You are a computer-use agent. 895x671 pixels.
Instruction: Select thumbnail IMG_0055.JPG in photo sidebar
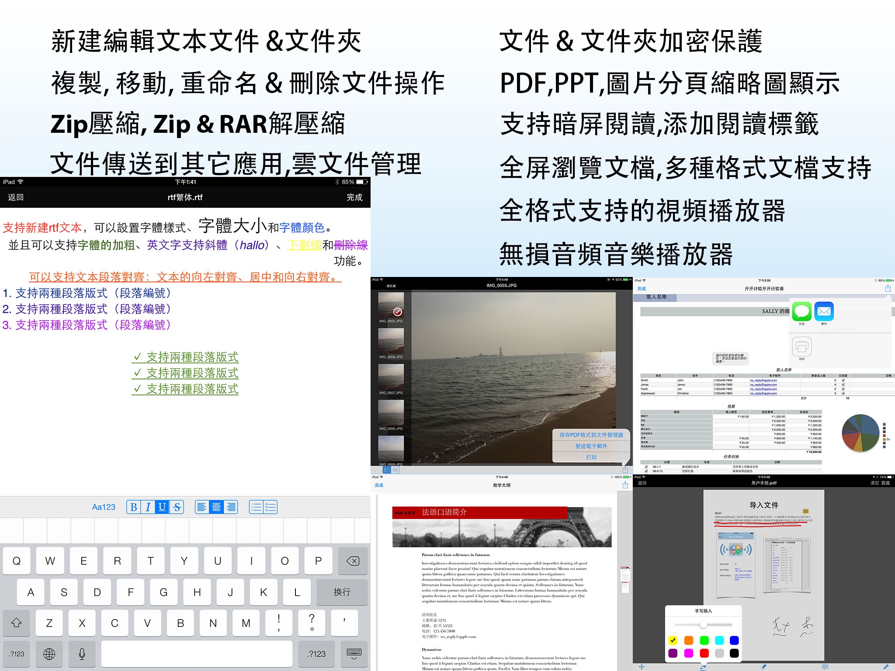[x=391, y=305]
